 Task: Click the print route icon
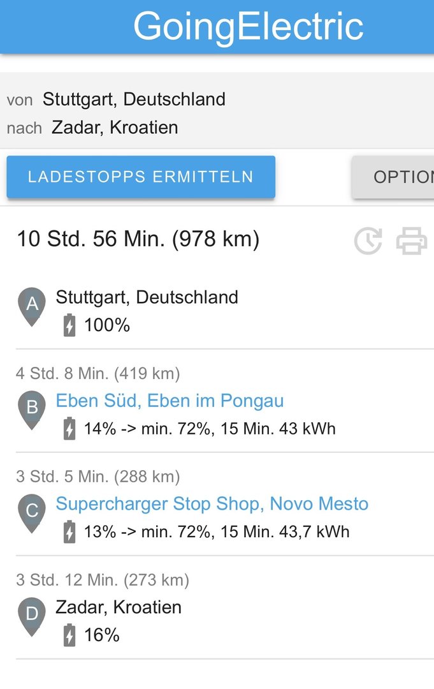[x=412, y=241]
